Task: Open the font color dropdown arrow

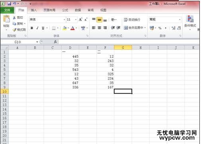Action: (76, 28)
